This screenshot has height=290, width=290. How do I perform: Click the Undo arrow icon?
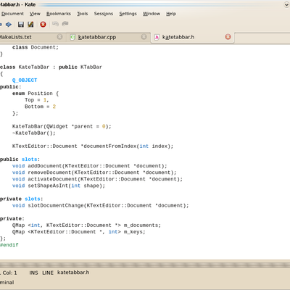point(55,24)
